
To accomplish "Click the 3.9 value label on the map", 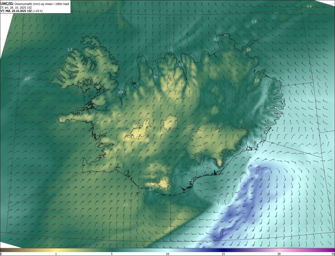I will click(249, 50).
